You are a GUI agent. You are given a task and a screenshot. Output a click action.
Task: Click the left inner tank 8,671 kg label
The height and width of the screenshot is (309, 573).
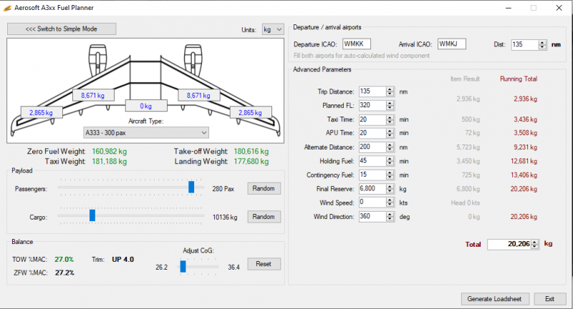(93, 95)
